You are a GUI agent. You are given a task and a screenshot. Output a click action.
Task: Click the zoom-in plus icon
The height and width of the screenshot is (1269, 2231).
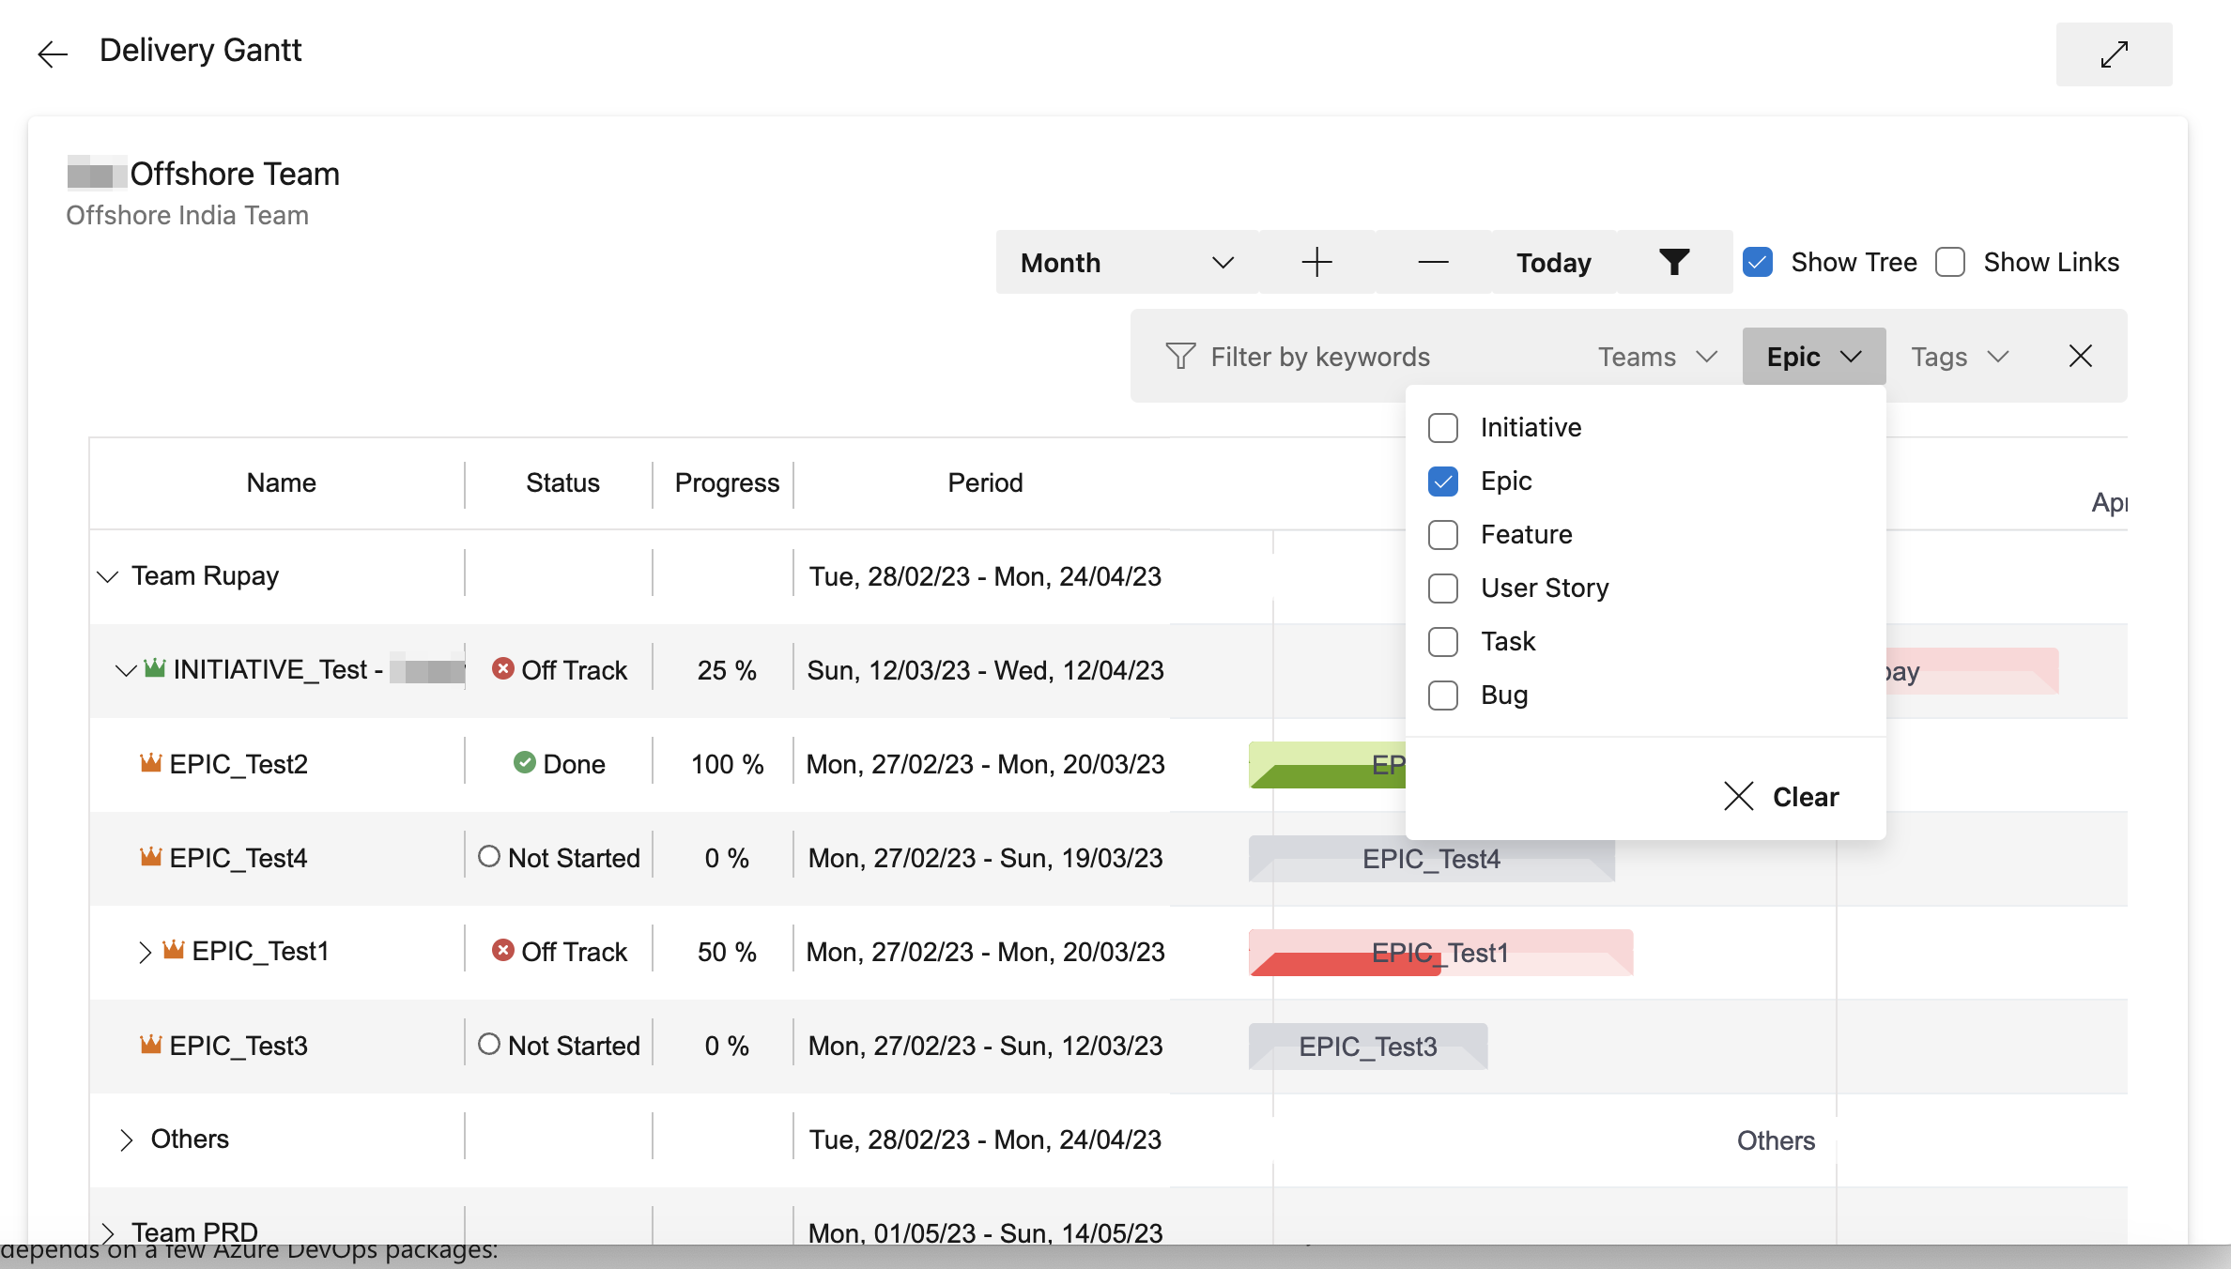(x=1316, y=262)
